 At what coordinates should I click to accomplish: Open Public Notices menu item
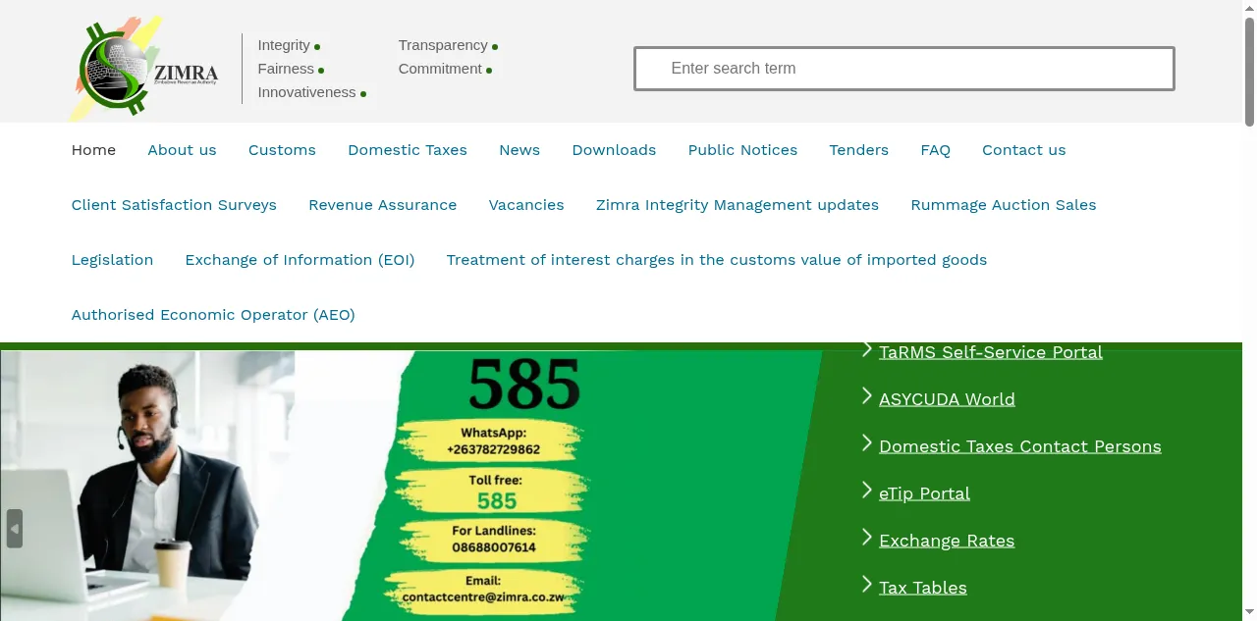pyautogui.click(x=742, y=150)
